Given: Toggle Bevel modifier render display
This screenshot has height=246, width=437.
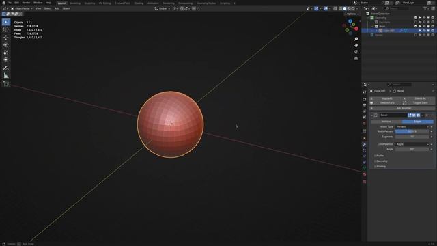Looking at the screenshot, I should click(418, 115).
